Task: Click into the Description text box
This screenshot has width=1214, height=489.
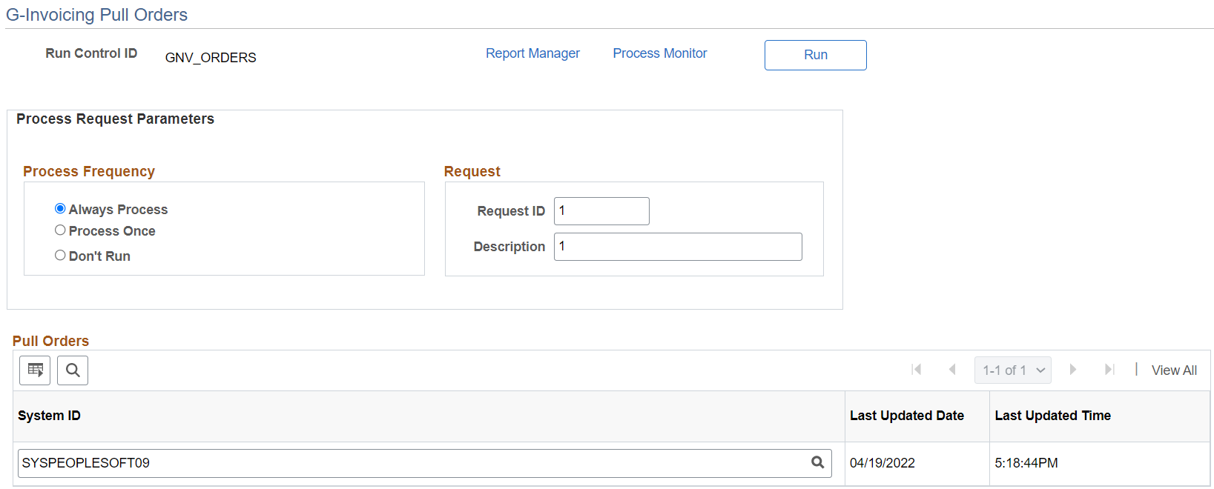Action: tap(678, 247)
